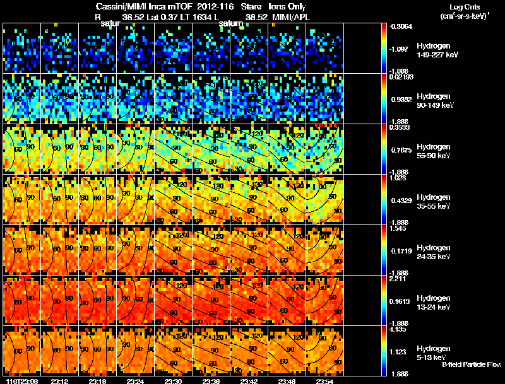
Task: Click the Hydrogen 24-35 keV row label
Action: tap(434, 252)
